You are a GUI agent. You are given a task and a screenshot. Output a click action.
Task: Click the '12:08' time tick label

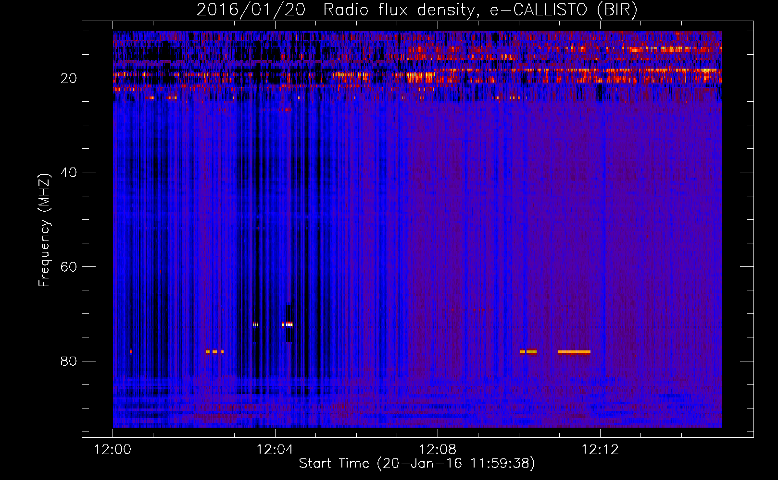pyautogui.click(x=438, y=450)
